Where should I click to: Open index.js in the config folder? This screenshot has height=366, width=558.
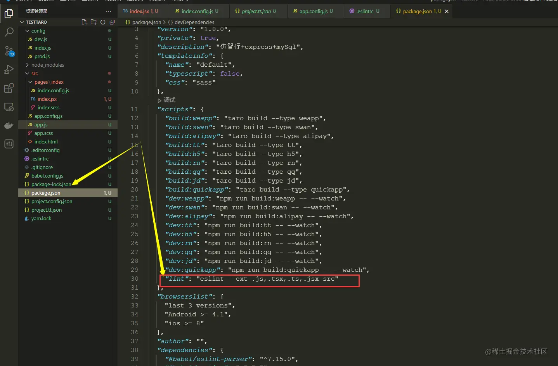coord(68,48)
